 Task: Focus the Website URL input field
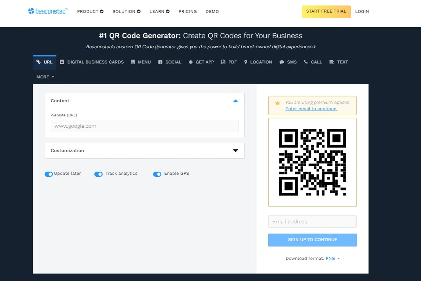click(145, 126)
